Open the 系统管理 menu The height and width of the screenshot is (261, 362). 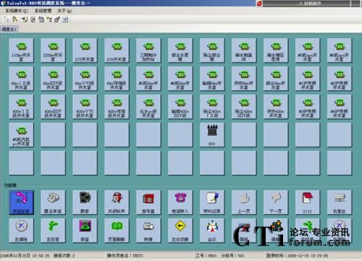coord(43,11)
